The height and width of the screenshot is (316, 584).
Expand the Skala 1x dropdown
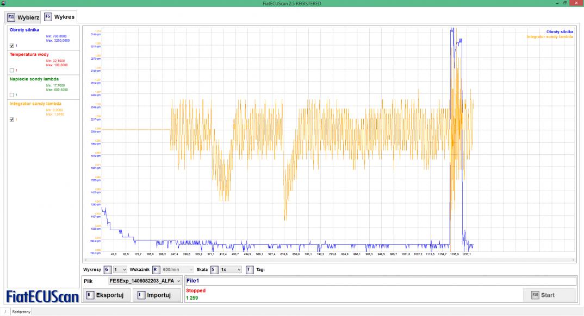(230, 269)
